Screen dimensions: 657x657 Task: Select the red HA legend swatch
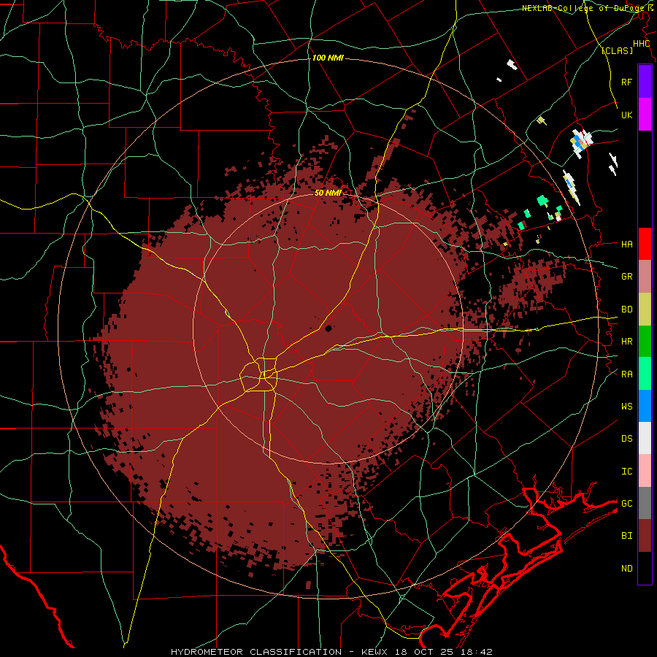(x=645, y=244)
